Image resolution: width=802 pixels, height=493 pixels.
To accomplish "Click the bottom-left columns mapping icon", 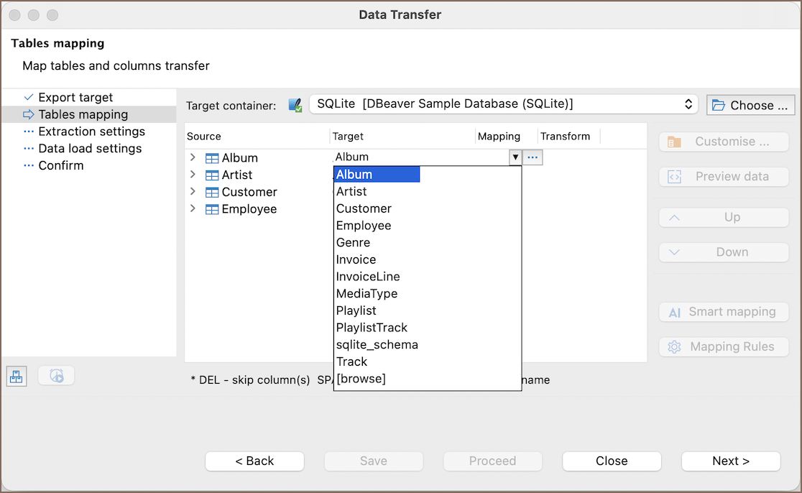I will coord(17,375).
